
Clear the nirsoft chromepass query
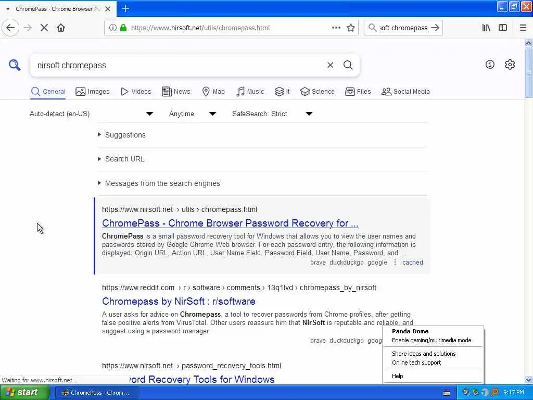click(x=330, y=65)
